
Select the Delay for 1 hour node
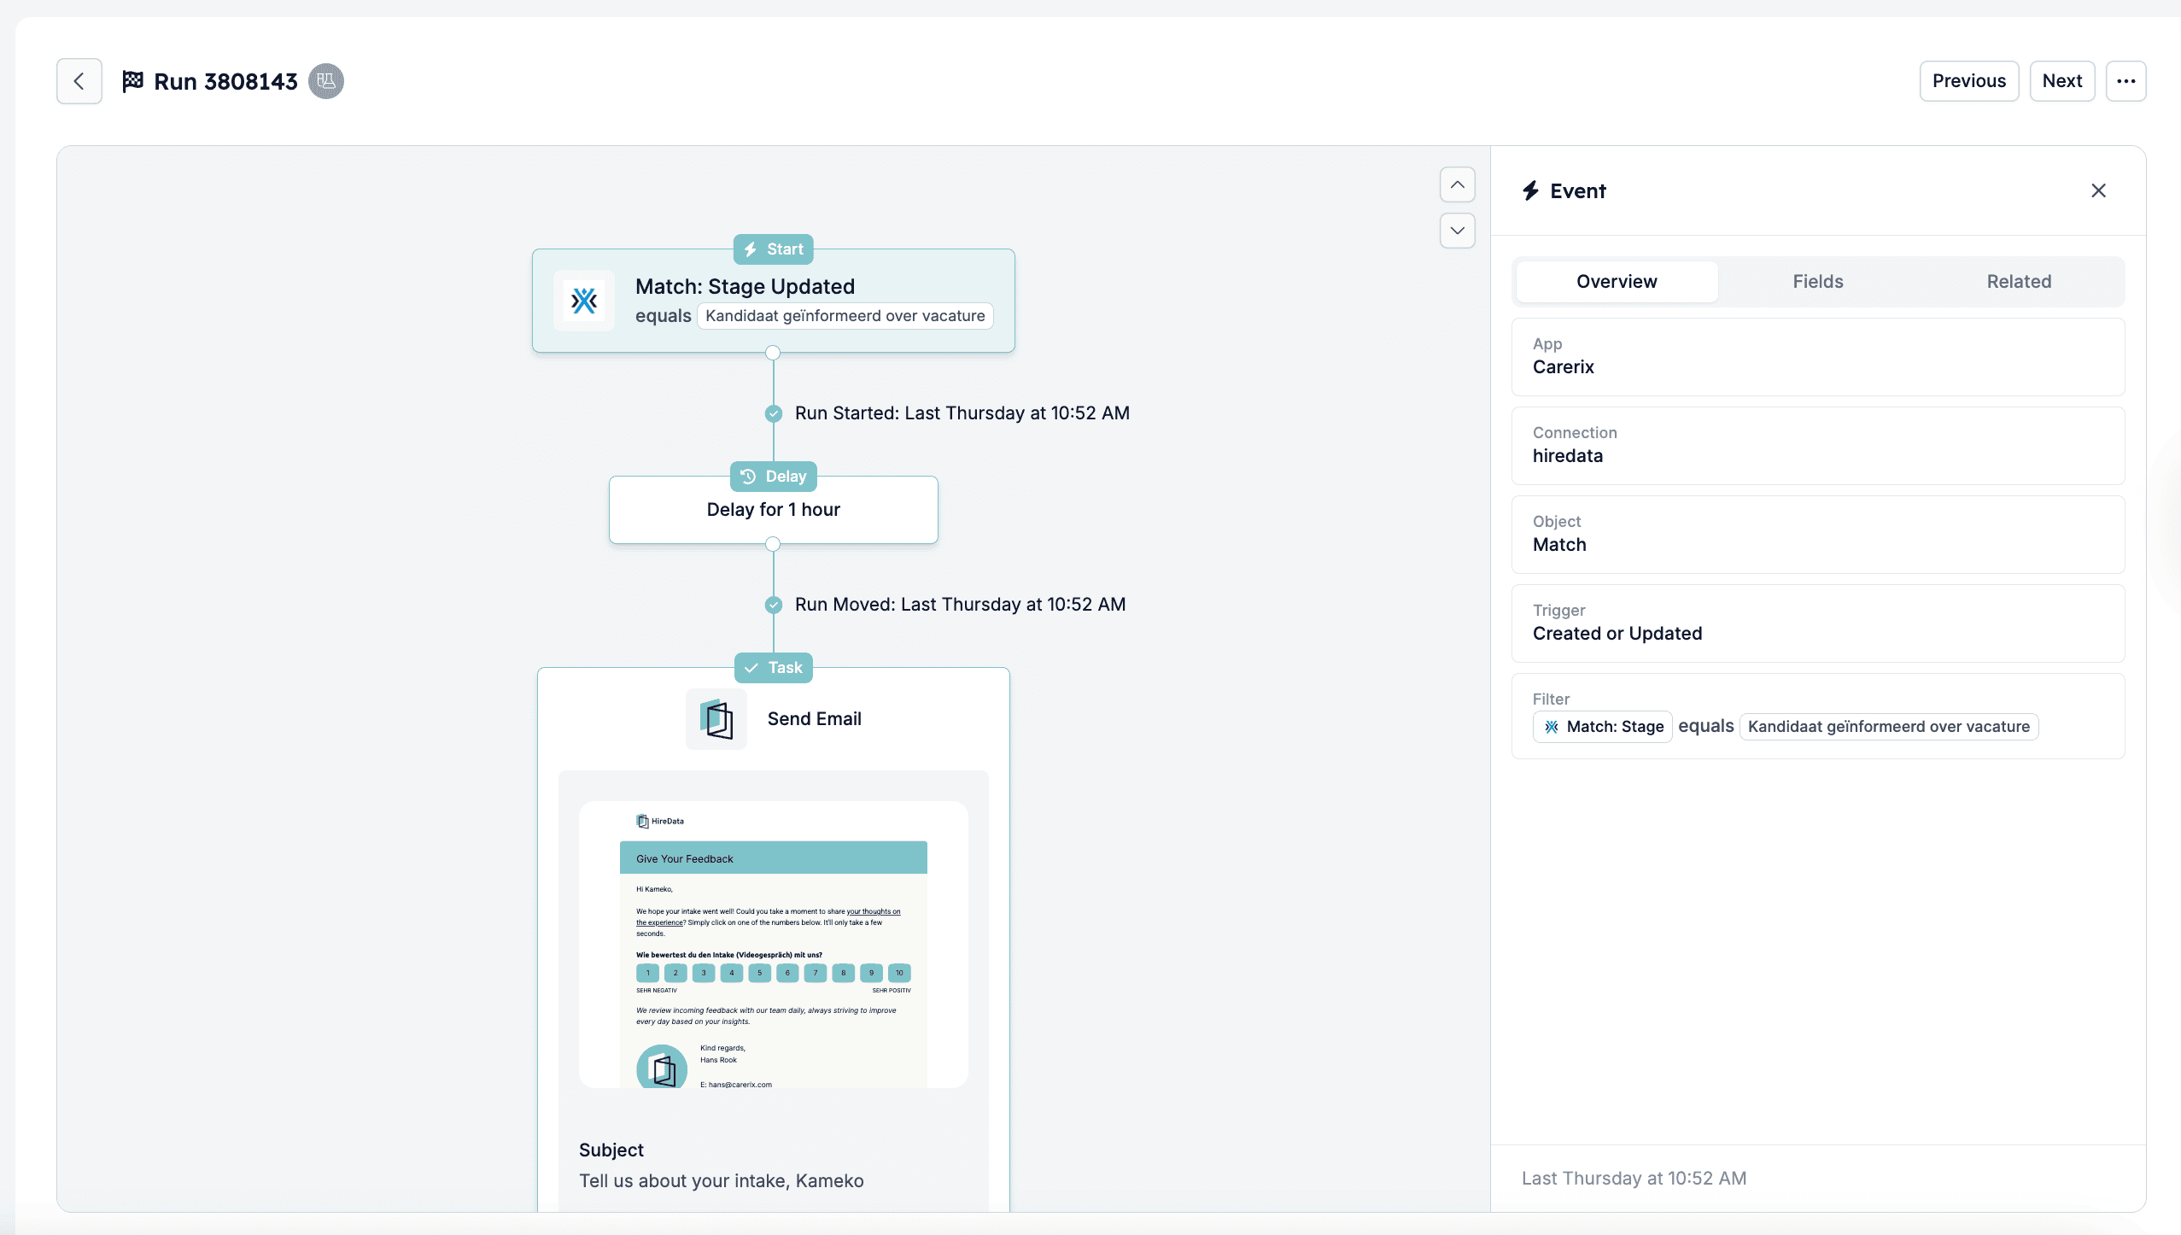774,510
